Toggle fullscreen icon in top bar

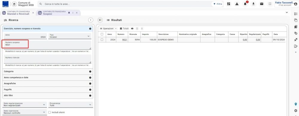(x=270, y=4)
